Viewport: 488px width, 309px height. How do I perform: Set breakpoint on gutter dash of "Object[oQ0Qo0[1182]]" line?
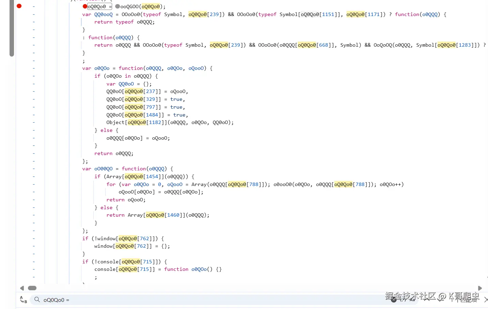coord(34,122)
